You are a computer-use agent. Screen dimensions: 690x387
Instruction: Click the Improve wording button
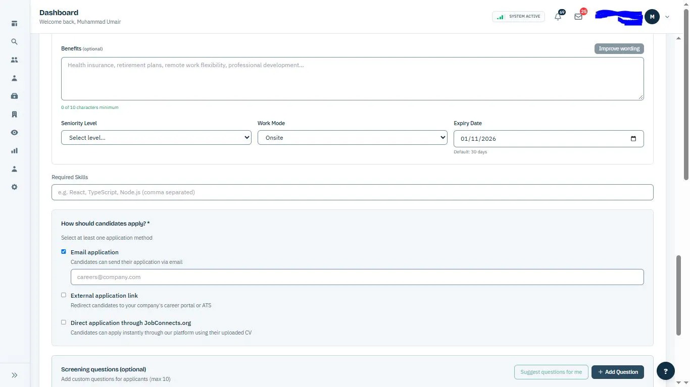tap(619, 48)
